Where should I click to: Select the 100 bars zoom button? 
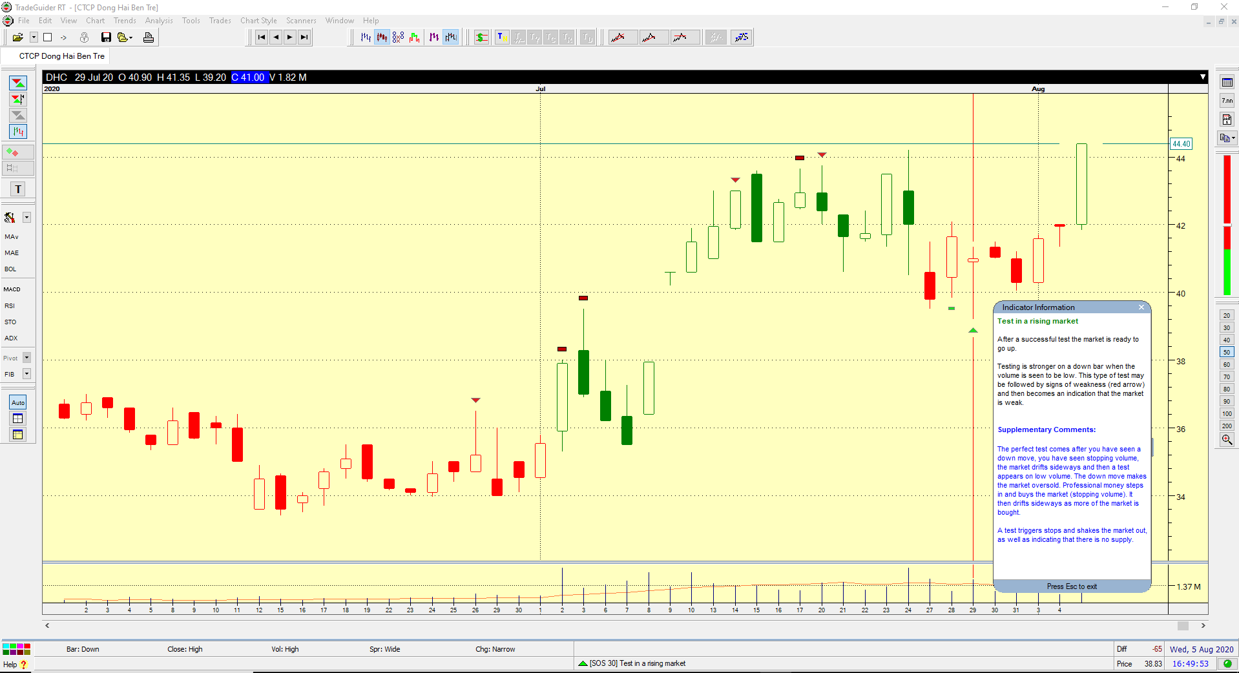1227,414
